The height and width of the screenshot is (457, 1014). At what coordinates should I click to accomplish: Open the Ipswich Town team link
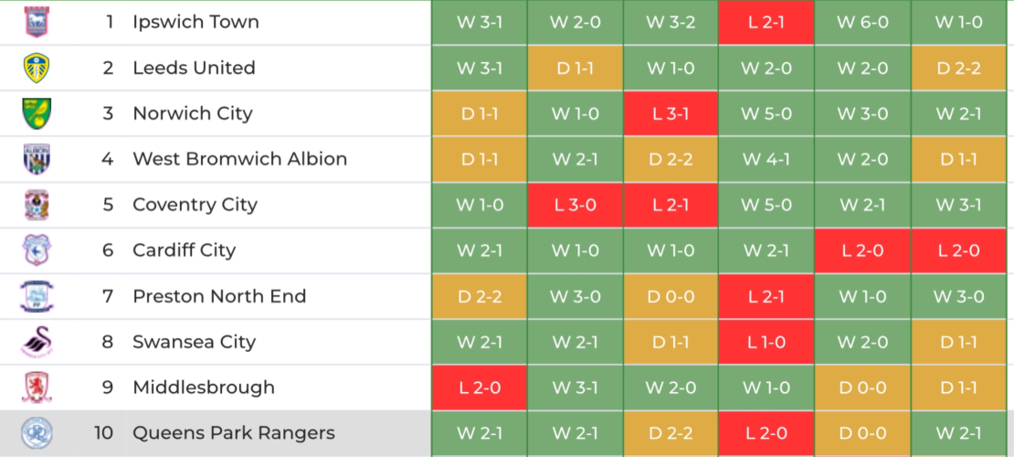click(x=195, y=22)
